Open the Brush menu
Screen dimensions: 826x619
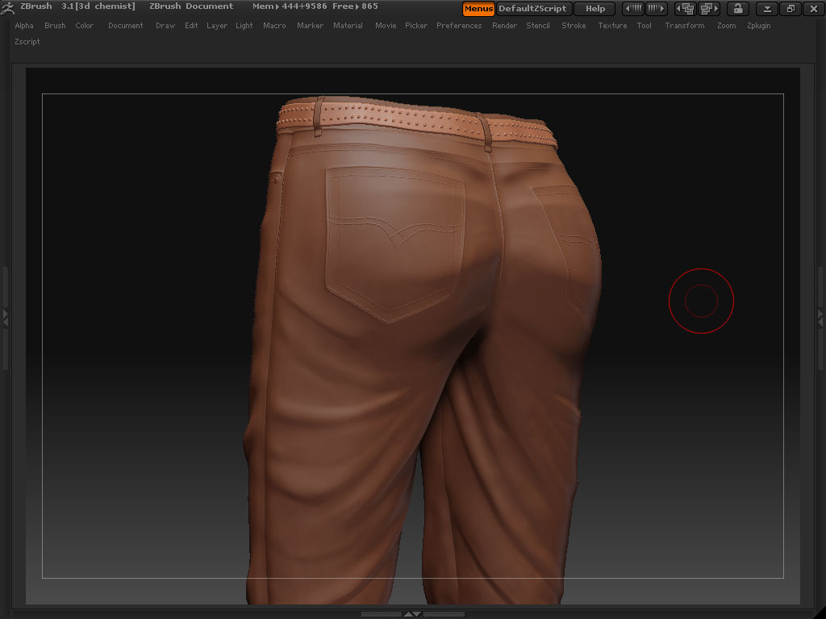pyautogui.click(x=56, y=25)
